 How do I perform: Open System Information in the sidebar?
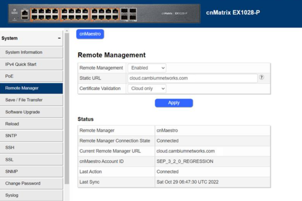tap(32, 52)
